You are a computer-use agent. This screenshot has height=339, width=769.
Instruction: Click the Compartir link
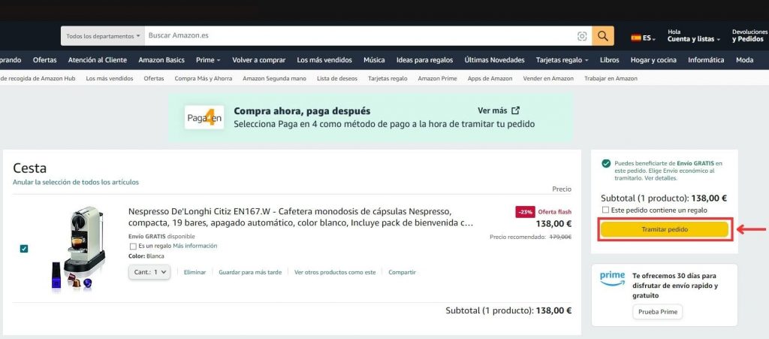point(403,272)
